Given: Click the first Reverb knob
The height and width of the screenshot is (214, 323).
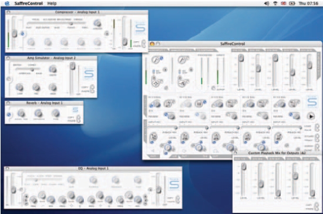Looking at the screenshot, I should (x=21, y=113).
